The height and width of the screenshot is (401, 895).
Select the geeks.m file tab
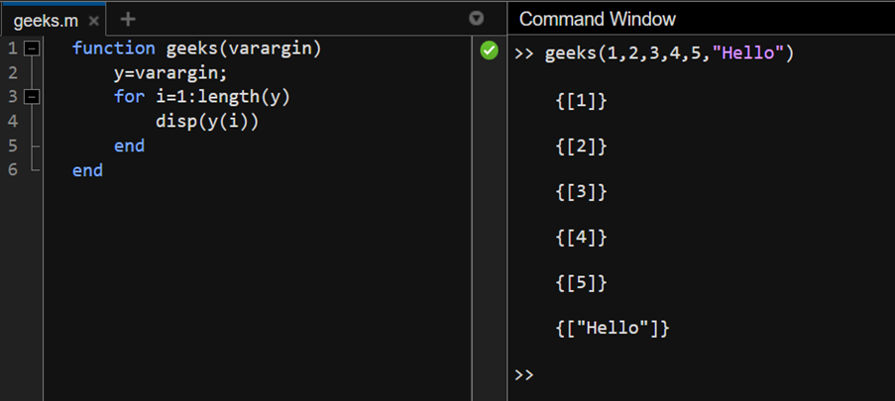pyautogui.click(x=45, y=20)
